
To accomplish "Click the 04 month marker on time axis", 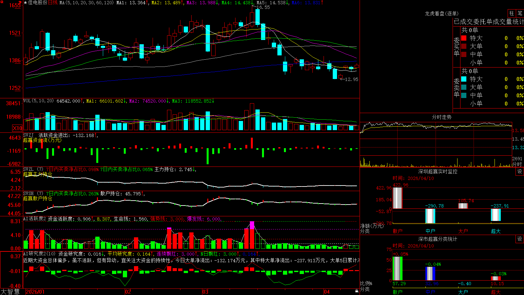I will 327,292.
